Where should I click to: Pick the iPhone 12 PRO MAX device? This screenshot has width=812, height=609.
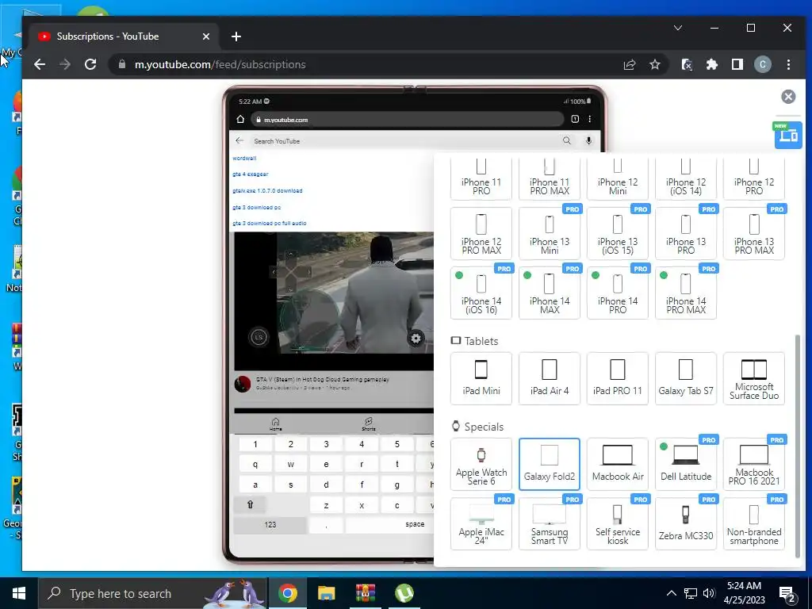tap(481, 234)
